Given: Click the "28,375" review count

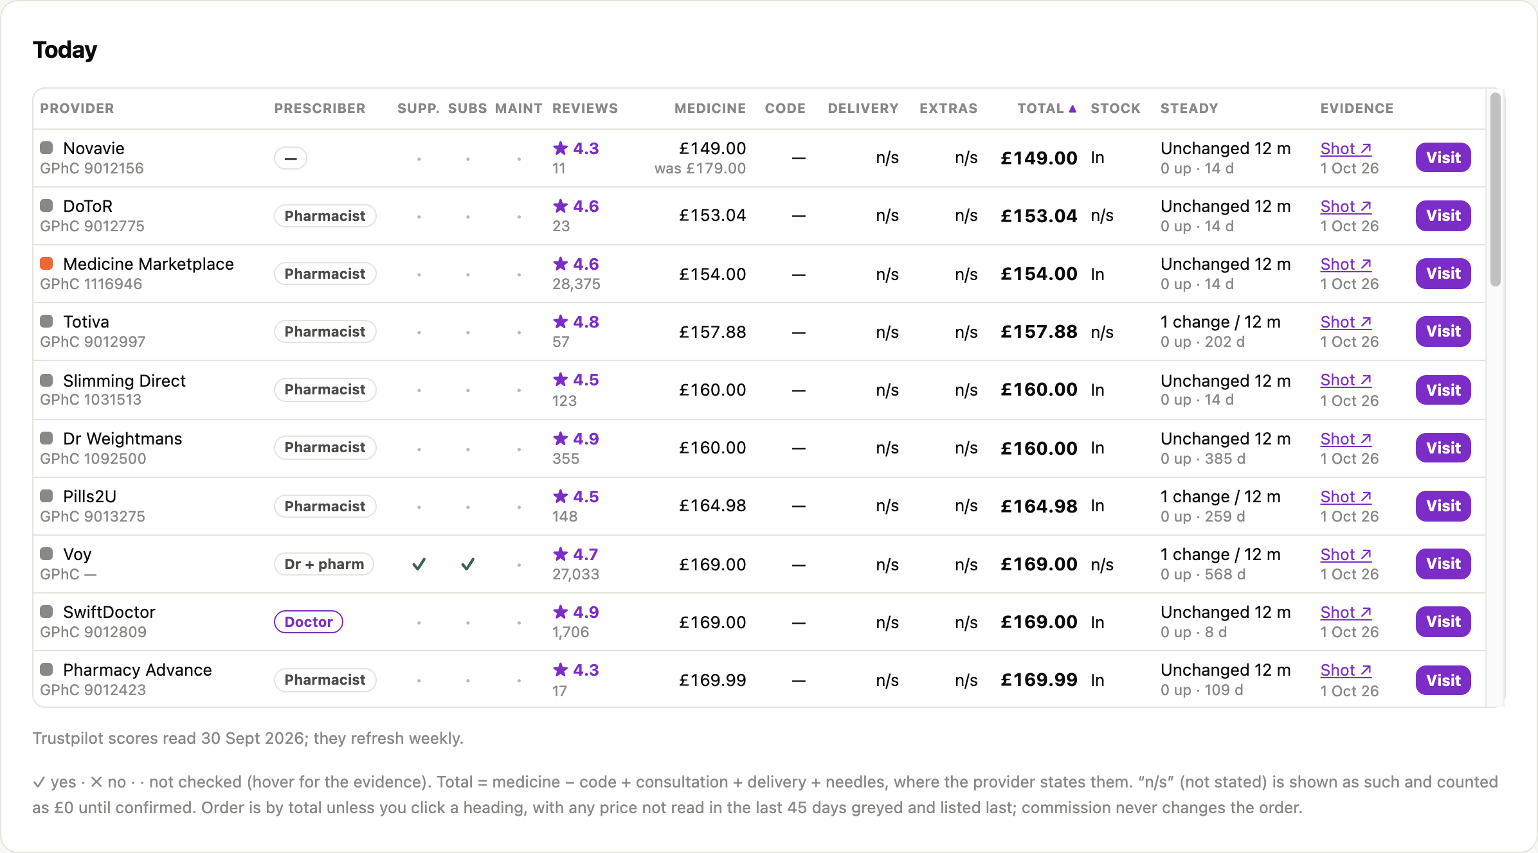Looking at the screenshot, I should (x=576, y=284).
